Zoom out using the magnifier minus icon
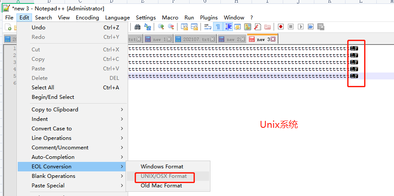394x196 pixels. [x=171, y=27]
